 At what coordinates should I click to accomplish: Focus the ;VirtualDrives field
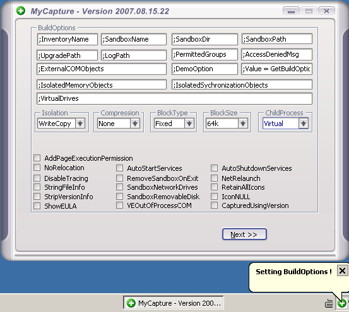(x=174, y=99)
